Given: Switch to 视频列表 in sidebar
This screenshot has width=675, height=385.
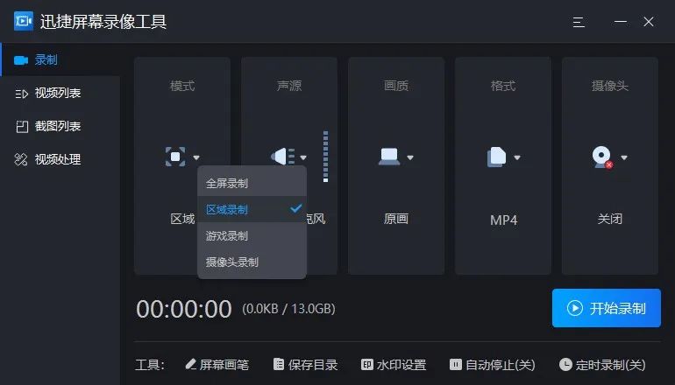Looking at the screenshot, I should tap(60, 93).
